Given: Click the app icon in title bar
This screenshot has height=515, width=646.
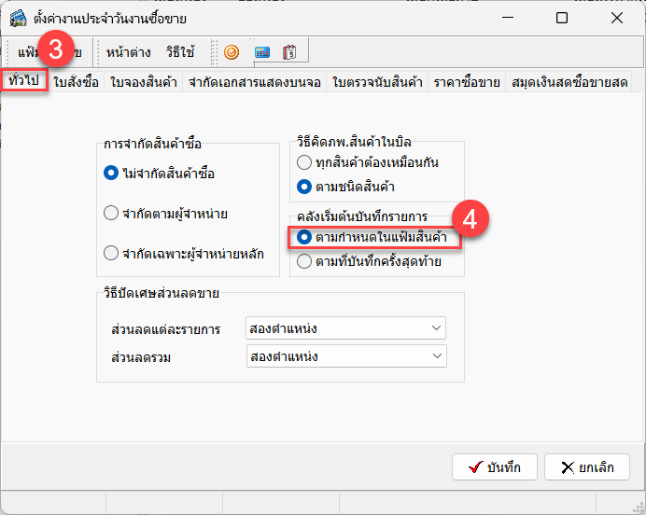Looking at the screenshot, I should click(x=17, y=18).
